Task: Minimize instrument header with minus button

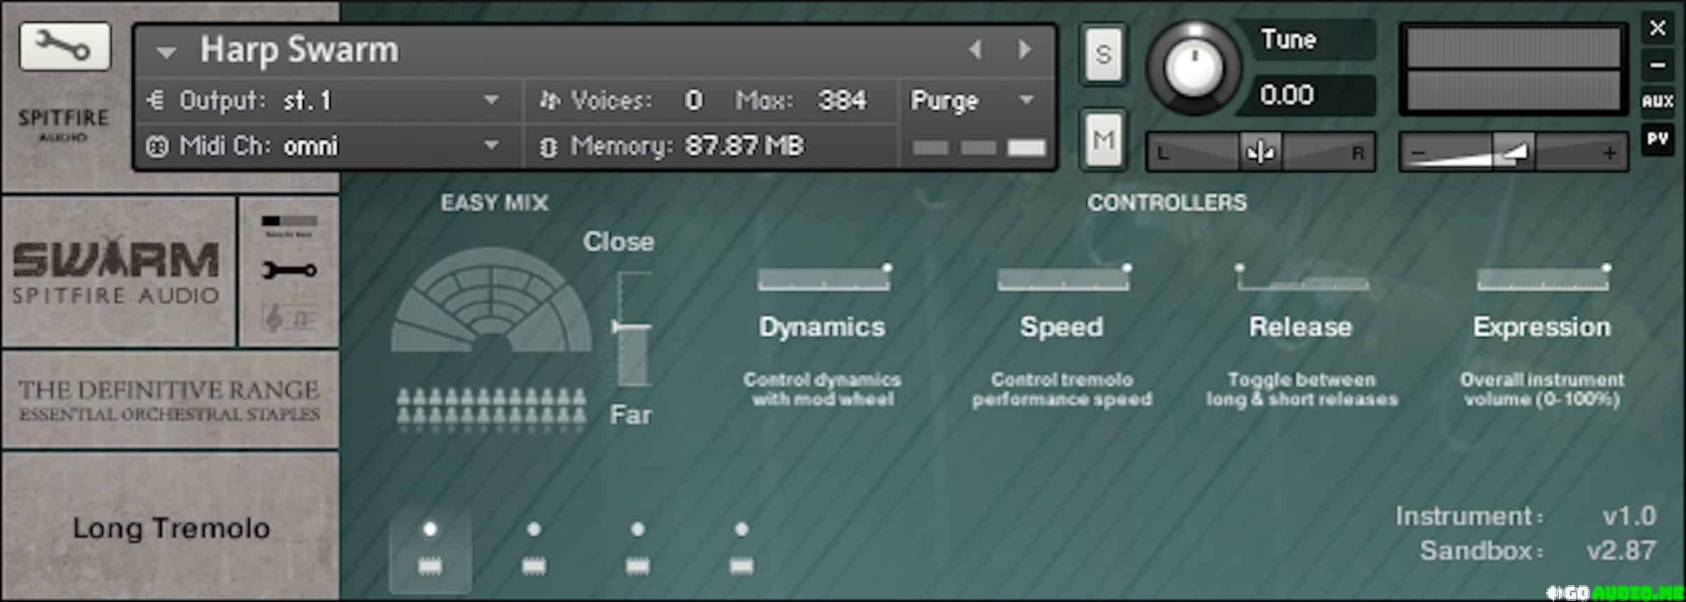Action: 1657,65
